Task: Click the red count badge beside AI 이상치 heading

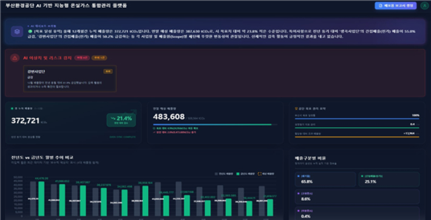Action: [82, 58]
